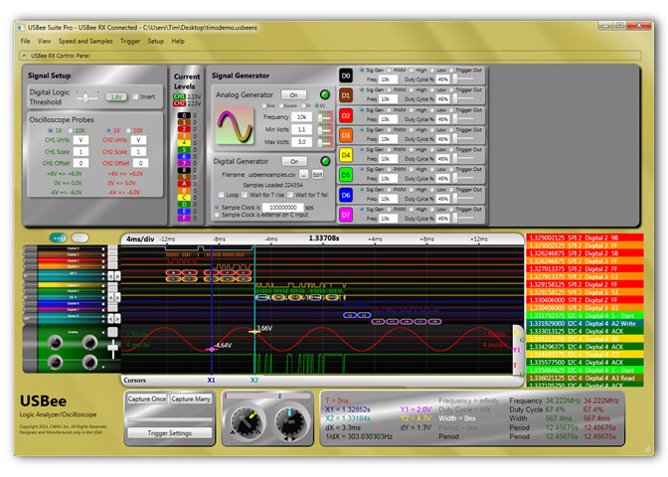Select the Square waveform radio button

(x=281, y=105)
